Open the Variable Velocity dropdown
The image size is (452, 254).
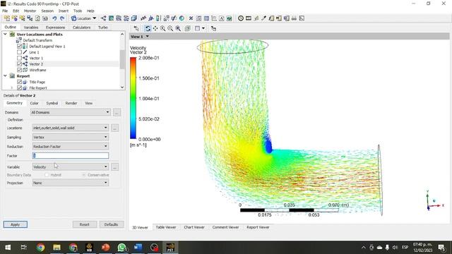click(70, 167)
